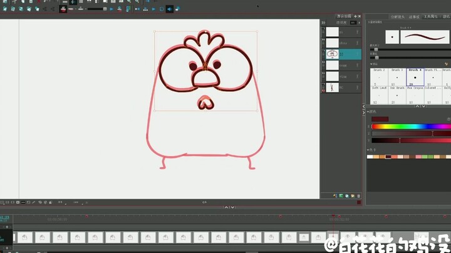
Task: Click the 01:23 timecode display
Action: click(4, 217)
